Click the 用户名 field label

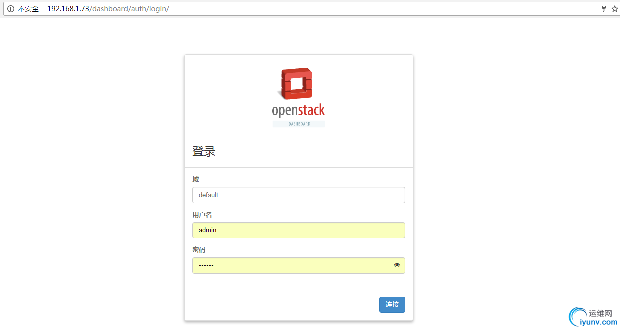202,215
